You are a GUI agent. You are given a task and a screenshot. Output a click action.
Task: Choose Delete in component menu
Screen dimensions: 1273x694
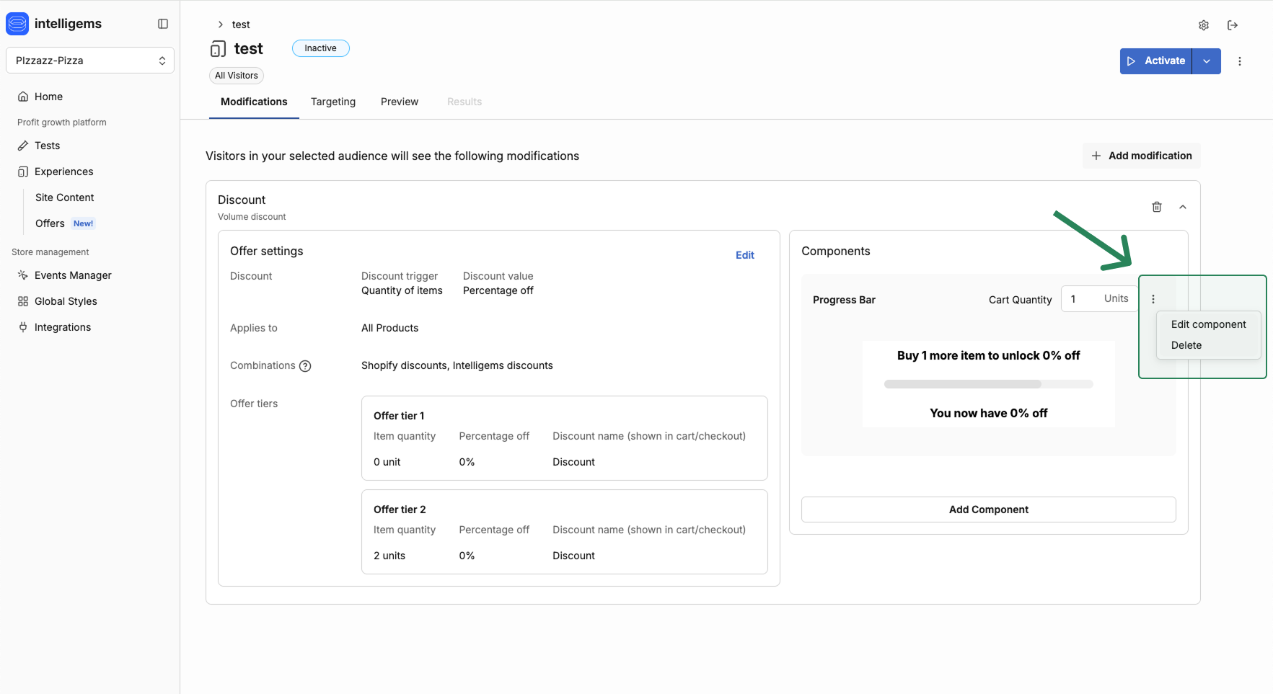(x=1186, y=345)
